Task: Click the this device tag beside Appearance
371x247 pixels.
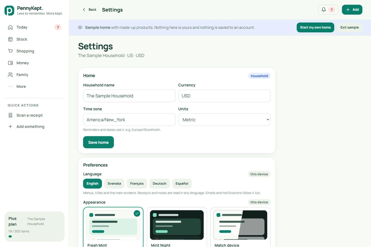Action: pyautogui.click(x=259, y=202)
